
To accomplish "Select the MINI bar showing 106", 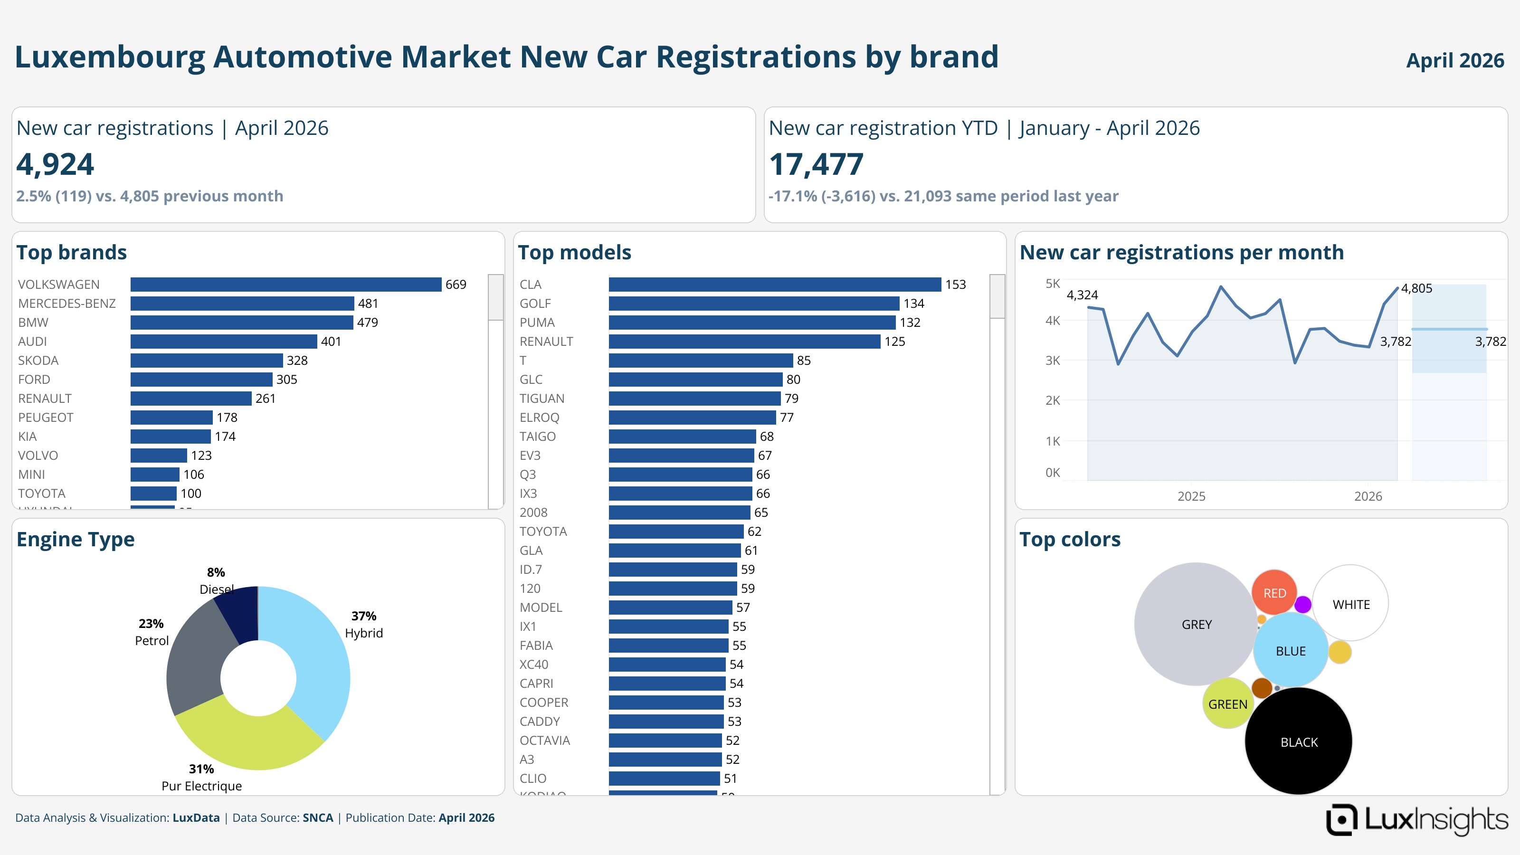I will pos(154,475).
